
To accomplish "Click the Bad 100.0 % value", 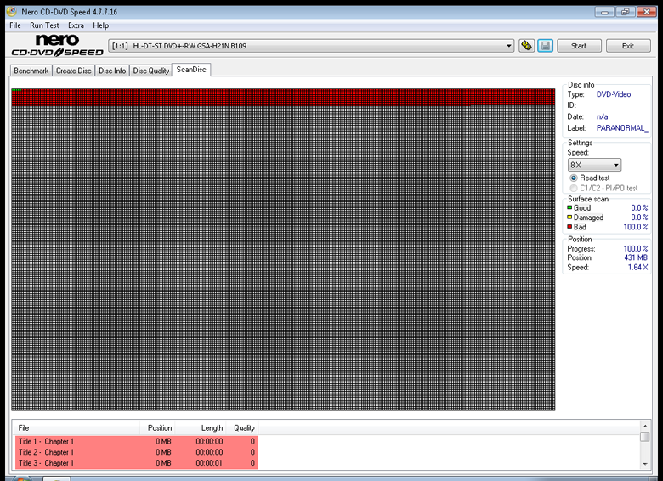I will tap(636, 227).
